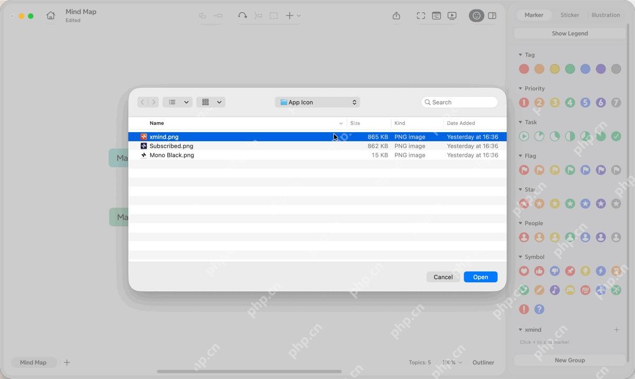Screen dimensions: 635x379
Task: Select the Mono Black.png file
Action: click(x=317, y=155)
